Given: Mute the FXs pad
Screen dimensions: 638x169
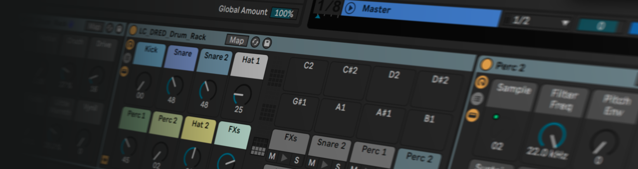Looking at the screenshot, I should (272, 156).
